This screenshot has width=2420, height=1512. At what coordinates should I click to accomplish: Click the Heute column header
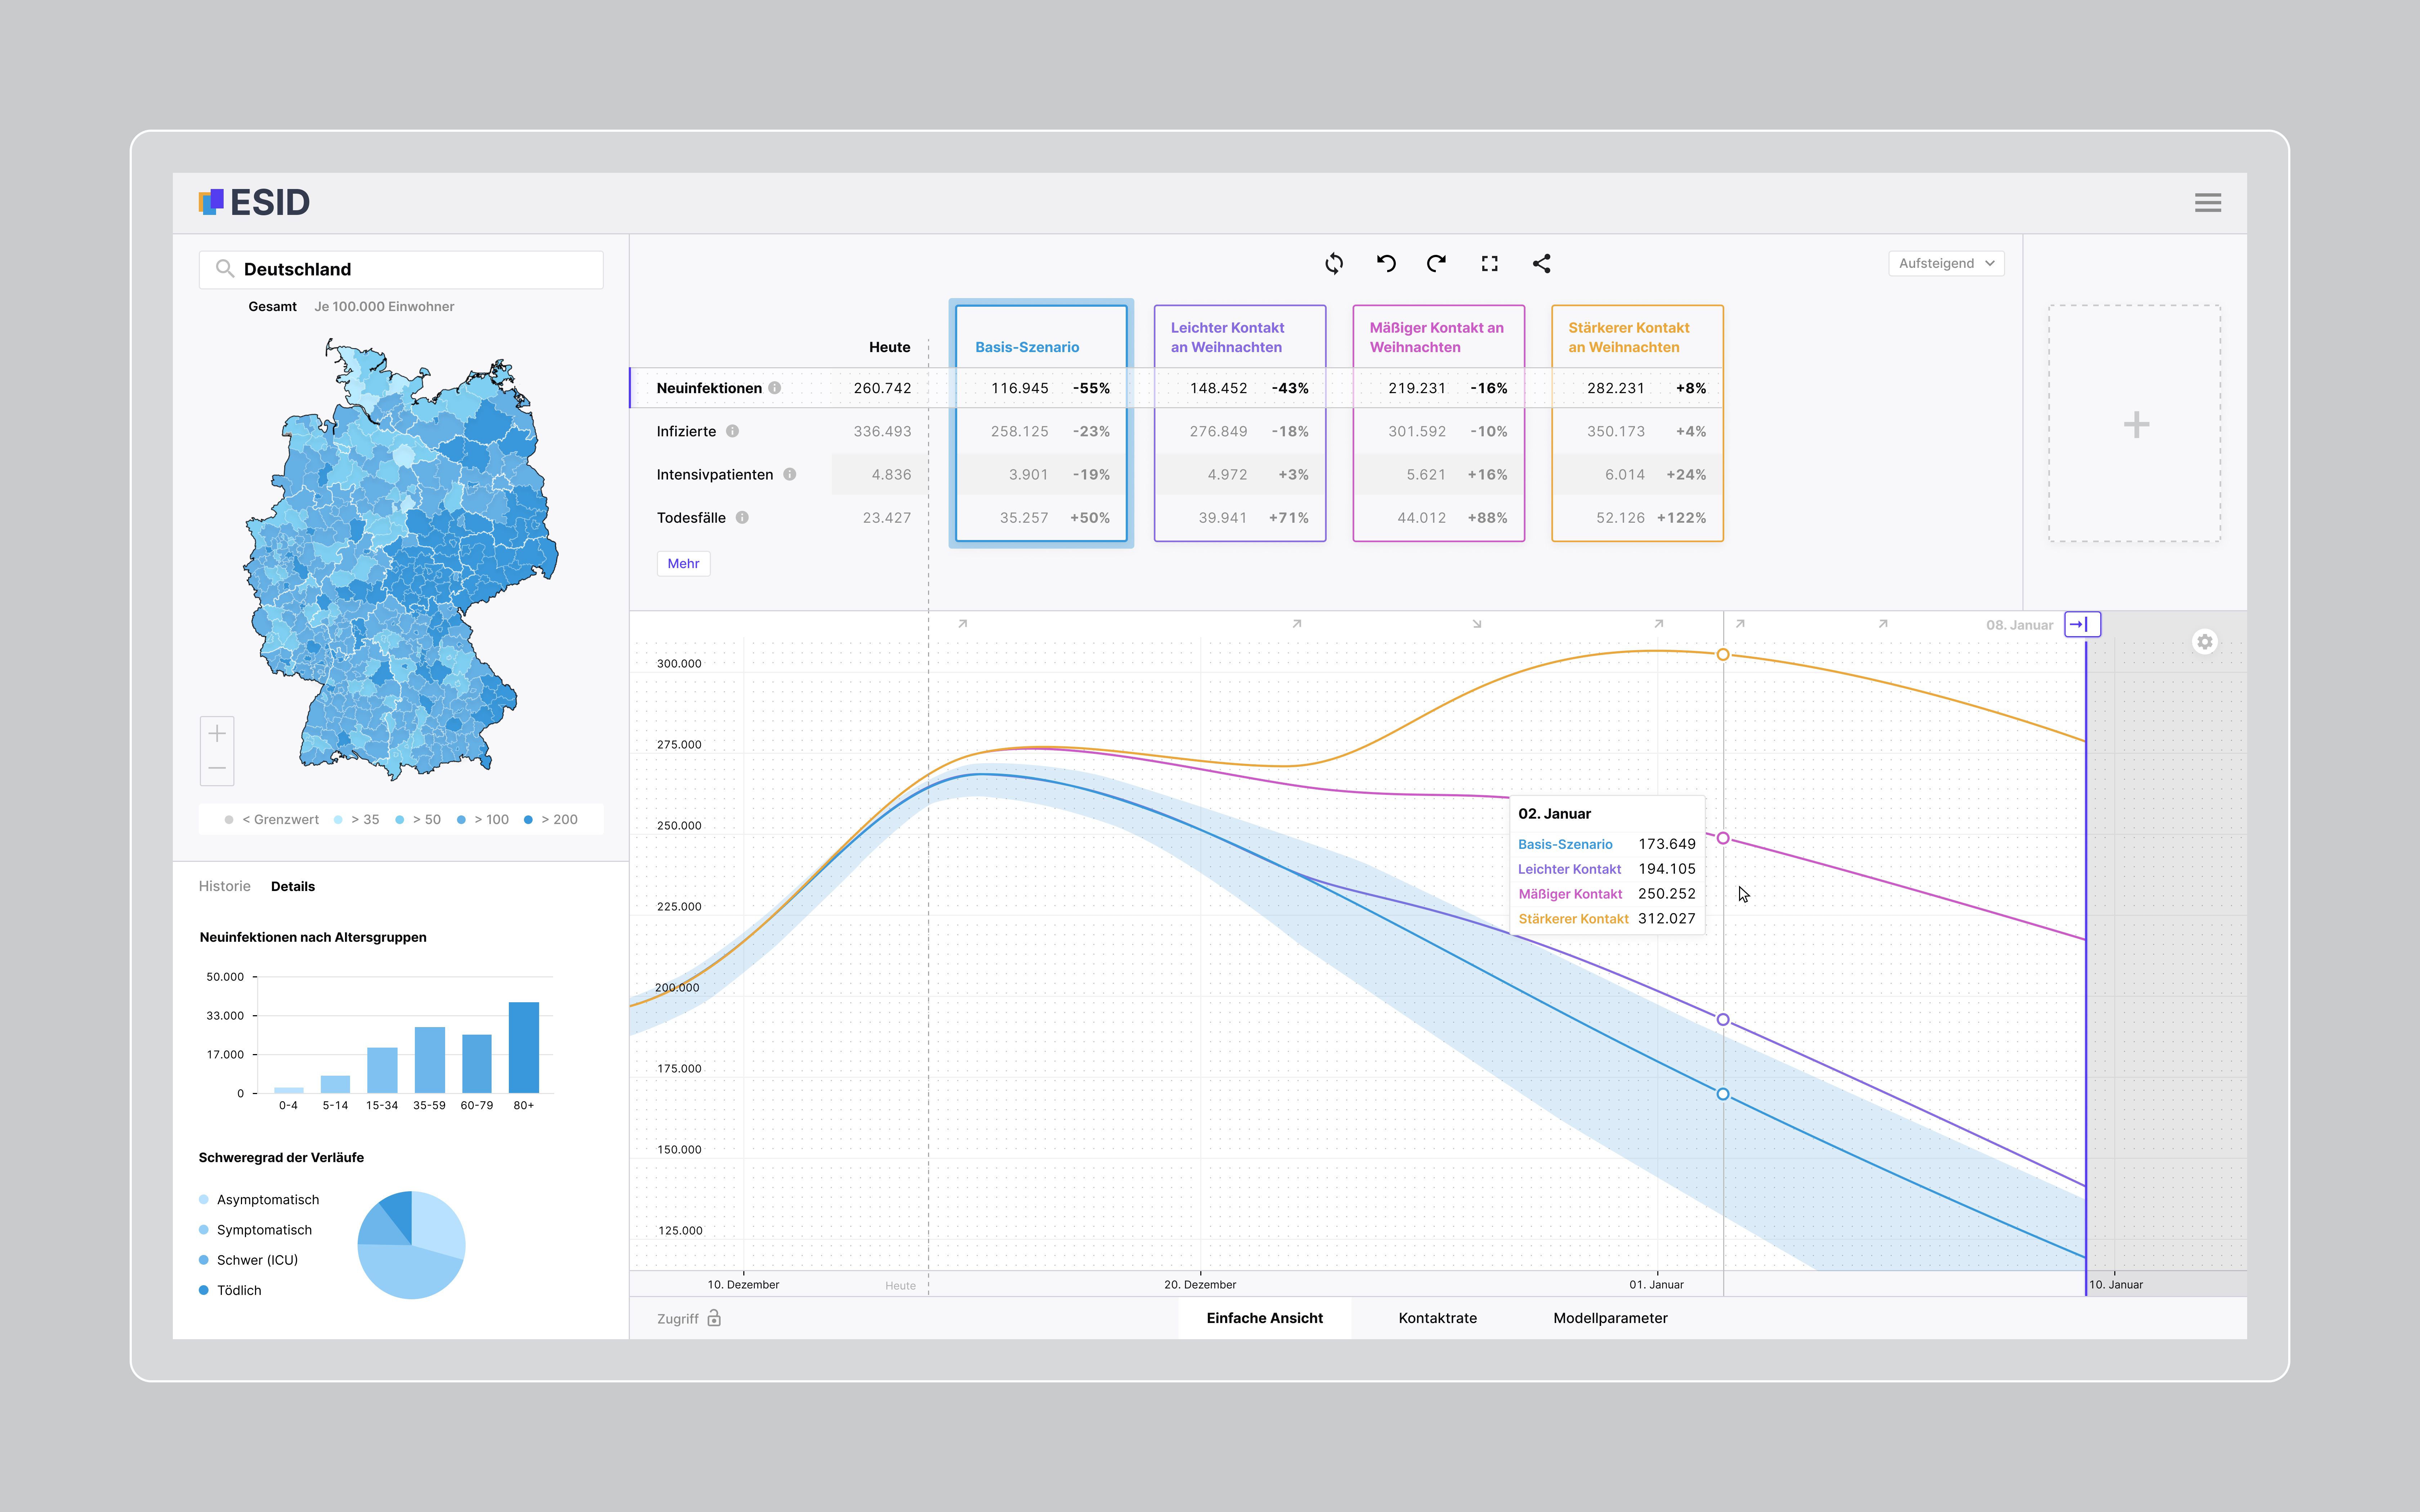point(889,347)
